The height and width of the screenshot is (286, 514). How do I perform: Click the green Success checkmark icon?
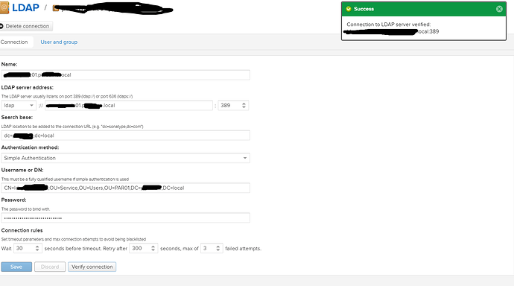click(x=349, y=9)
